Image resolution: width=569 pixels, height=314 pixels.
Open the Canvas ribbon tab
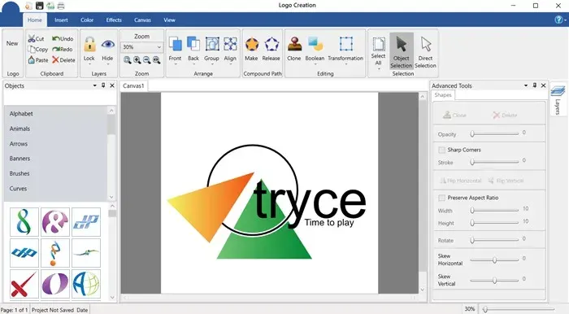[142, 20]
